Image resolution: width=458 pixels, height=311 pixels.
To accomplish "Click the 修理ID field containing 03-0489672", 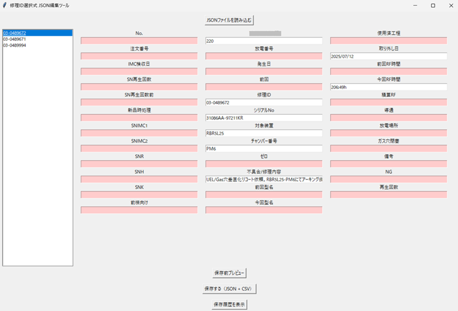I will click(264, 103).
